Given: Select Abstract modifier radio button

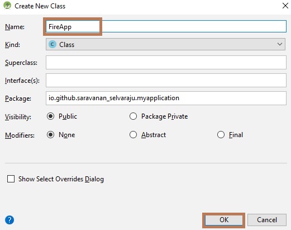Looking at the screenshot, I should (x=133, y=135).
